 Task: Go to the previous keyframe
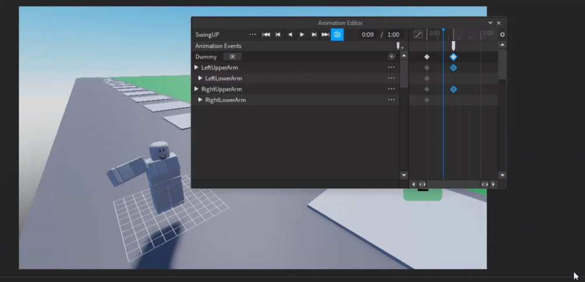[x=278, y=35]
